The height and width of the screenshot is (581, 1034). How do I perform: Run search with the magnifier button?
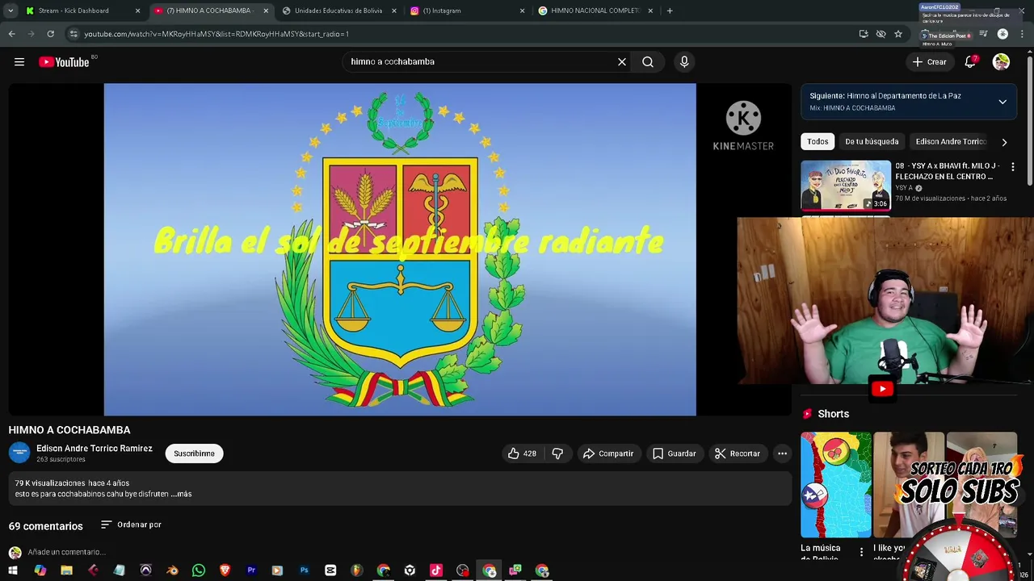(x=648, y=62)
